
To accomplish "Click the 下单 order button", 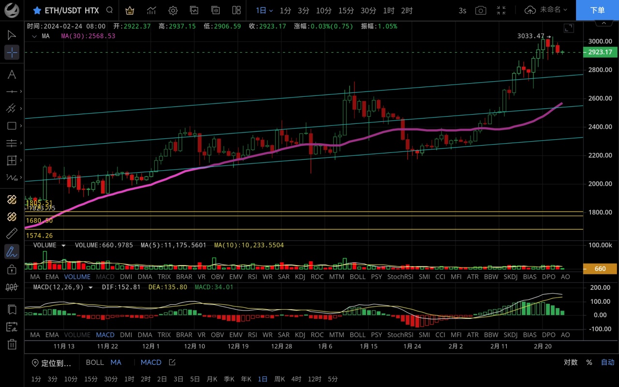I will [x=597, y=10].
